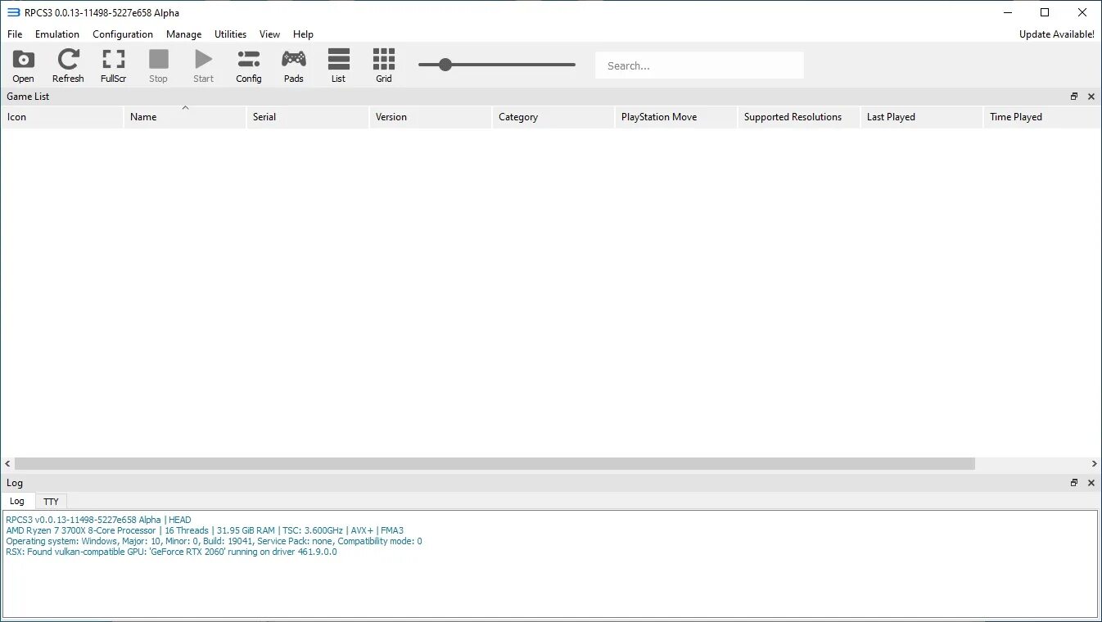Click the horizontal scrollbar right arrow
The image size is (1102, 622).
click(x=1094, y=463)
